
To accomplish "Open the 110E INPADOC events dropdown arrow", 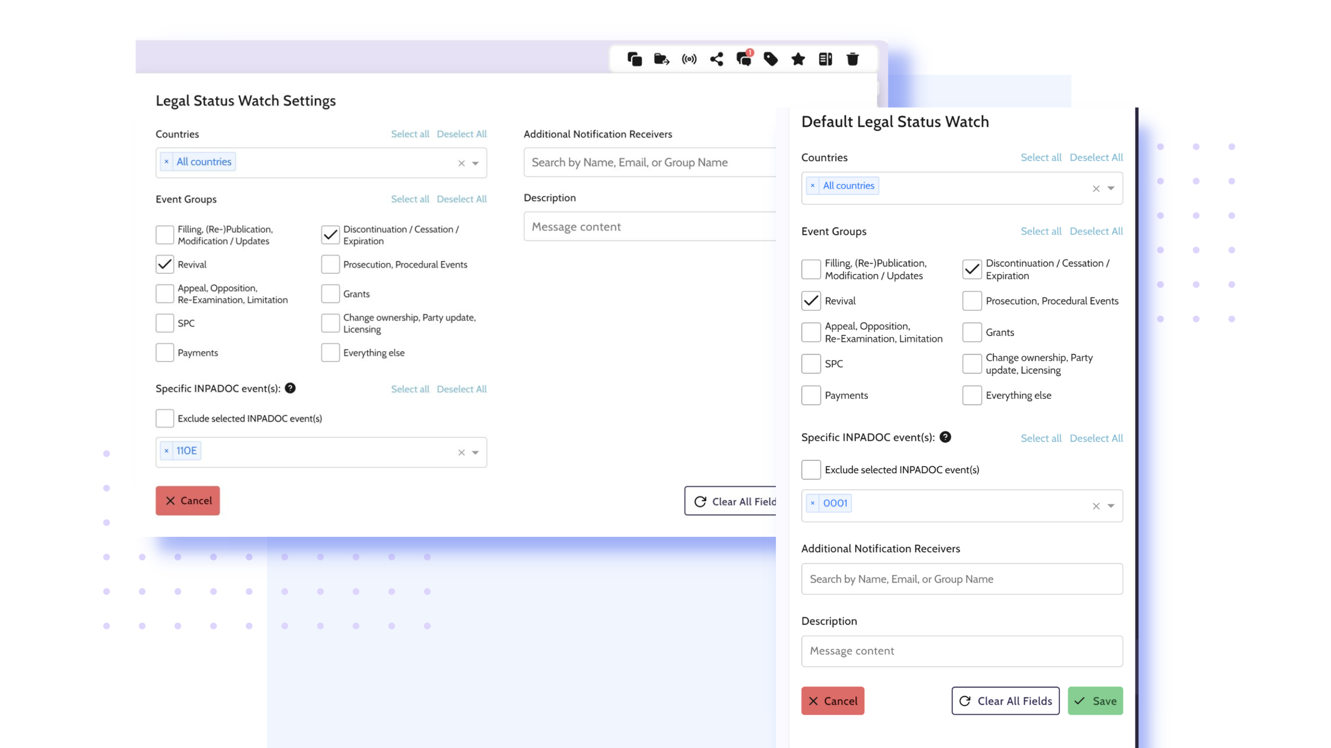I will pos(475,453).
